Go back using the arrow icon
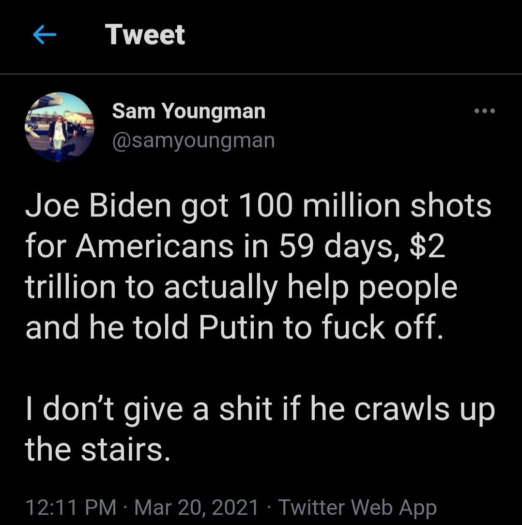The height and width of the screenshot is (525, 522). [45, 35]
